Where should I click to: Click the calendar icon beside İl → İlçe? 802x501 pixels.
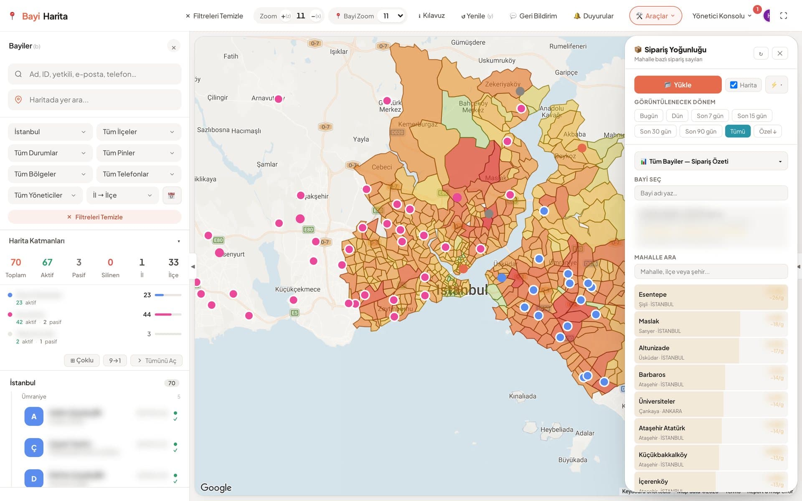[172, 195]
